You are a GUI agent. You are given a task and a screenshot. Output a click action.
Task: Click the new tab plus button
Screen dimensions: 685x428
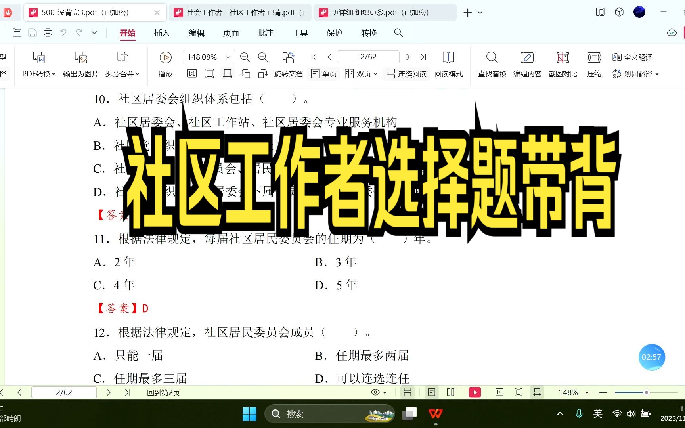[468, 13]
